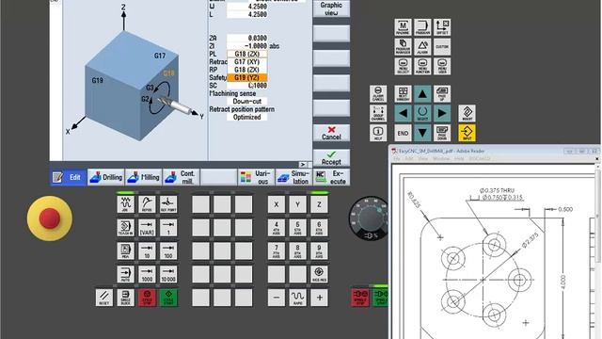The width and height of the screenshot is (602, 339).
Task: Select the REF POINT key
Action: point(168,204)
